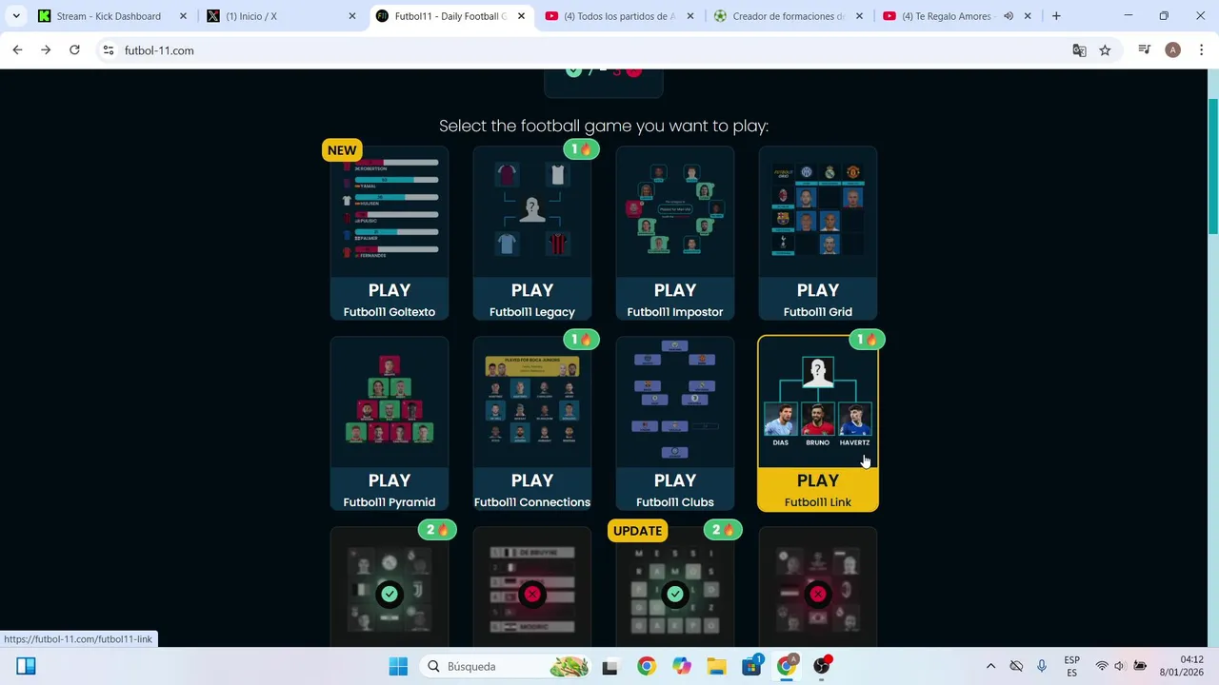The height and width of the screenshot is (685, 1219).
Task: Bookmark this page with the star
Action: [1105, 50]
